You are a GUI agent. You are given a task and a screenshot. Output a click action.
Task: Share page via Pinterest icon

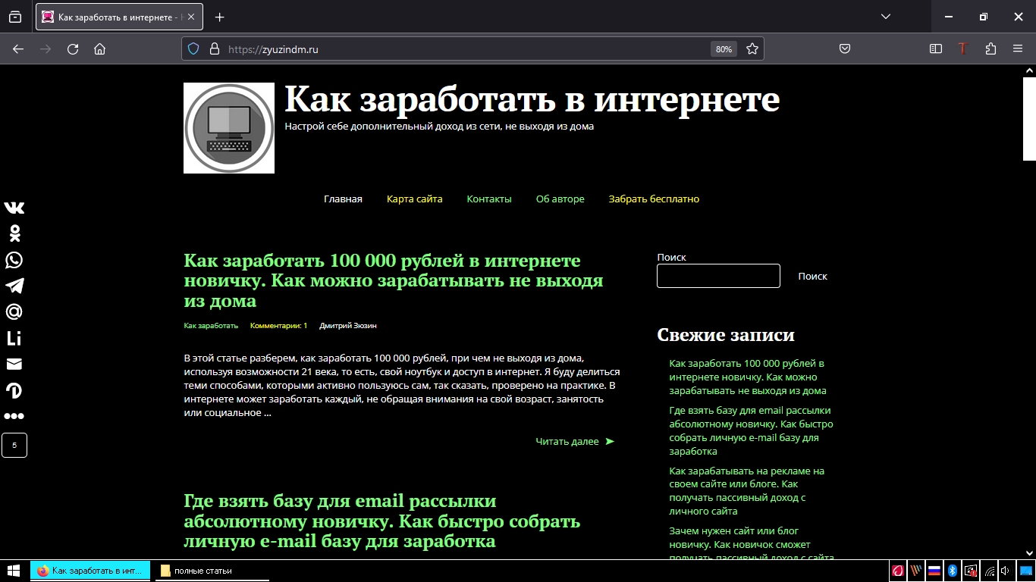click(14, 390)
